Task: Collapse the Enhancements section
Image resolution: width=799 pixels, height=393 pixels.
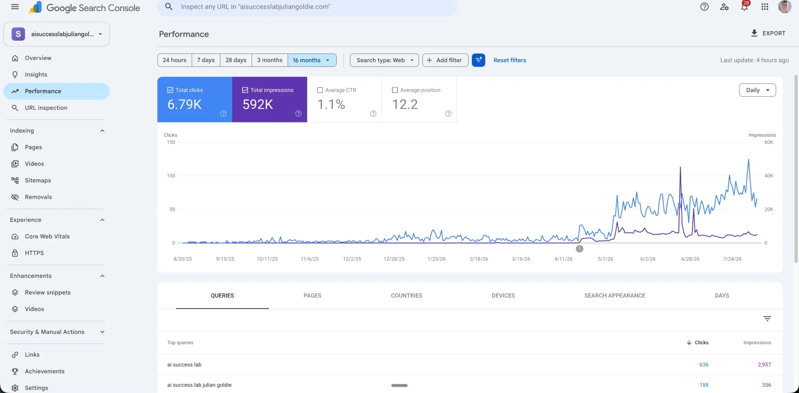Action: [102, 276]
